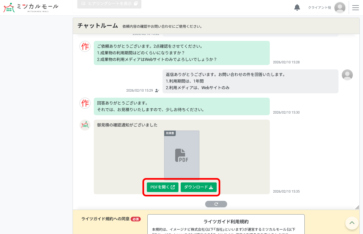Click the 見積書 PDF thumbnail

[182, 155]
